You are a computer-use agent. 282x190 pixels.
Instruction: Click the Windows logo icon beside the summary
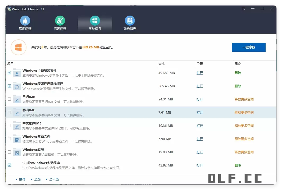click(x=19, y=47)
